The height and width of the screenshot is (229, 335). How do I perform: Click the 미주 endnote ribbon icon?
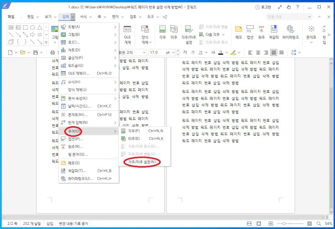point(174,32)
